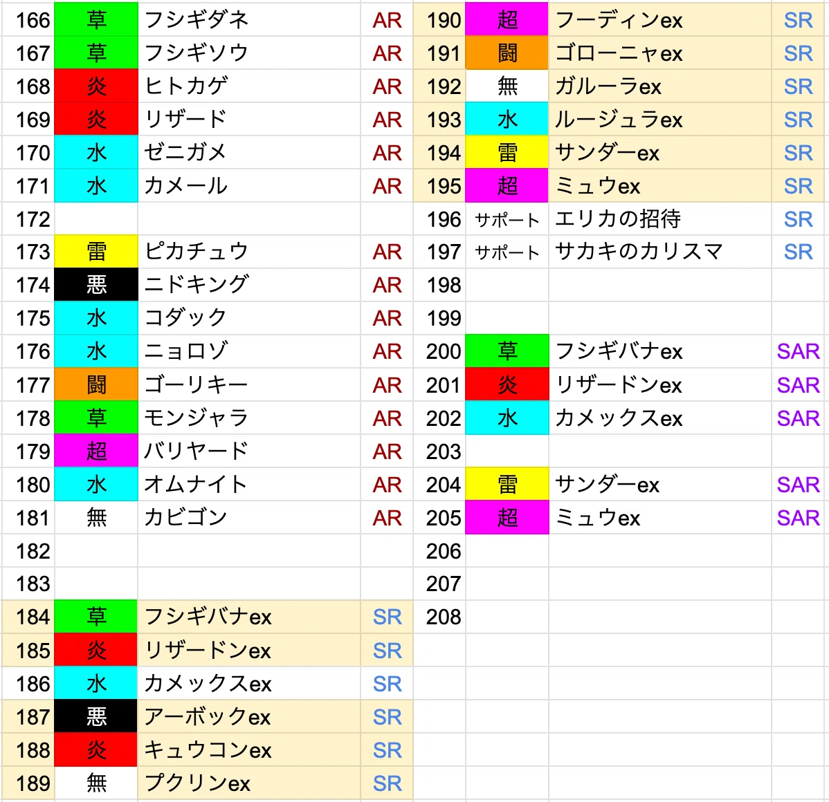Click the サポート cell in row 196
This screenshot has height=802, width=829.
[507, 218]
